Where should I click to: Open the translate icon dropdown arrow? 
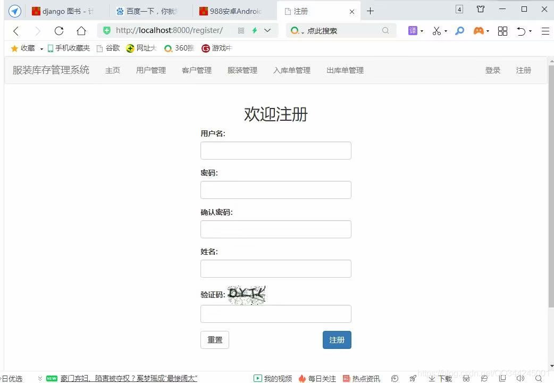pos(422,31)
